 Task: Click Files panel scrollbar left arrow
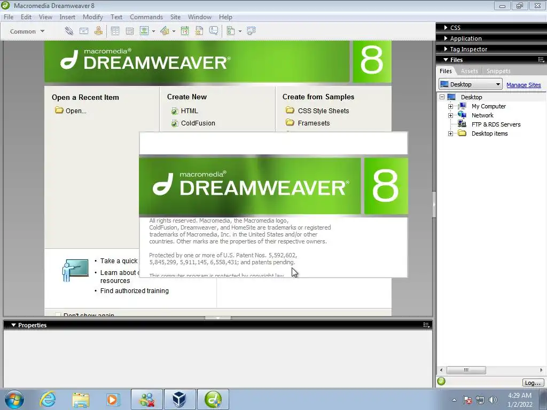coord(441,370)
